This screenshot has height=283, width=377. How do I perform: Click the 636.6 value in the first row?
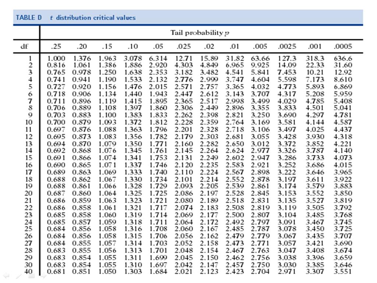point(342,58)
